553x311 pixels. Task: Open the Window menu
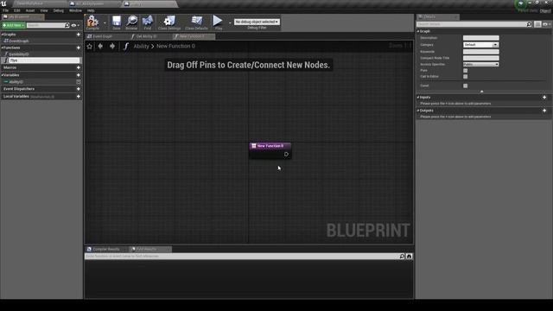[75, 10]
